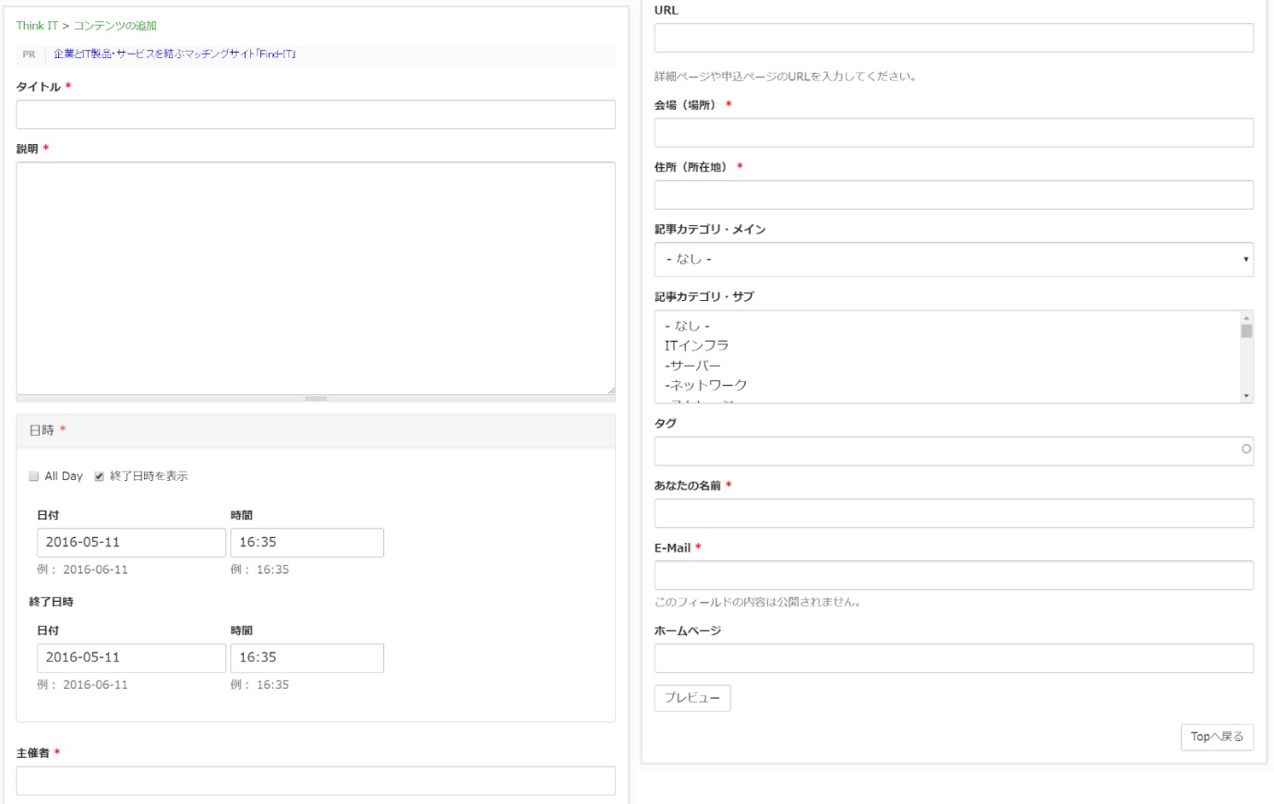This screenshot has height=804, width=1274.
Task: Click the E-Mail input field
Action: 953,575
